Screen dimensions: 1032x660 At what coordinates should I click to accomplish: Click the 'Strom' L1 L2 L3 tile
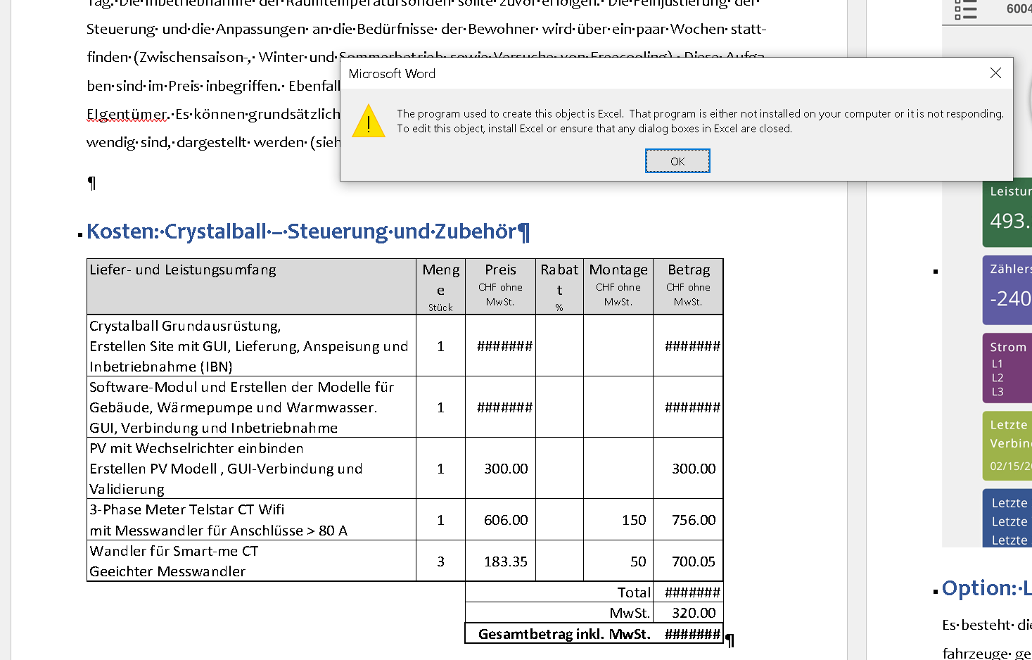pos(1008,368)
